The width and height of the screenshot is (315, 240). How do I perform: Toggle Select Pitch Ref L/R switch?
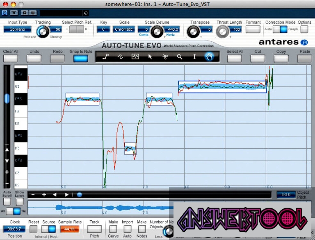tap(77, 29)
